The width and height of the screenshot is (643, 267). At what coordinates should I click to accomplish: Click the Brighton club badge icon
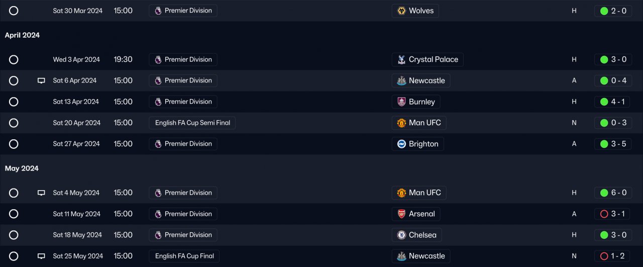coord(401,144)
